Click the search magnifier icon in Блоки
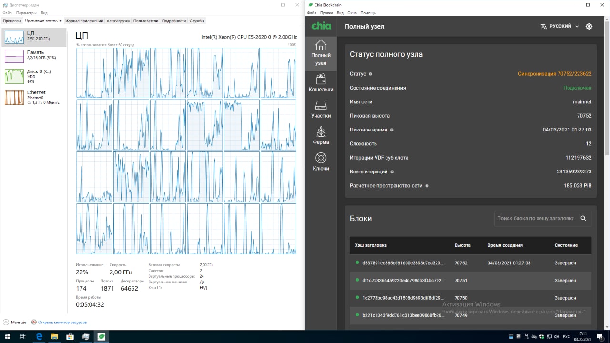Image resolution: width=610 pixels, height=343 pixels. pyautogui.click(x=583, y=218)
